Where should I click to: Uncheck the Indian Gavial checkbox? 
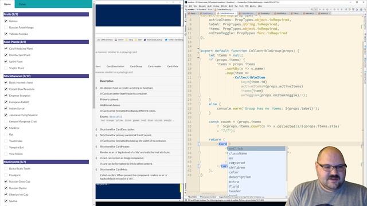(6, 109)
